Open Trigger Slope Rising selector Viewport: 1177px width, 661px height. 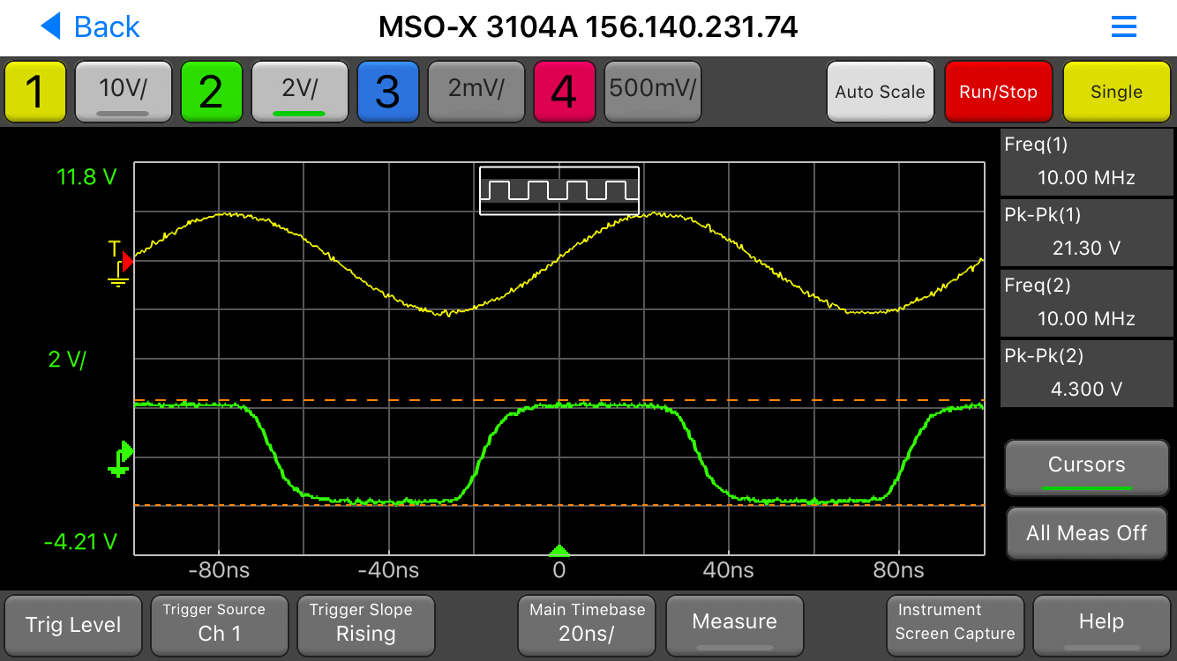(x=366, y=625)
